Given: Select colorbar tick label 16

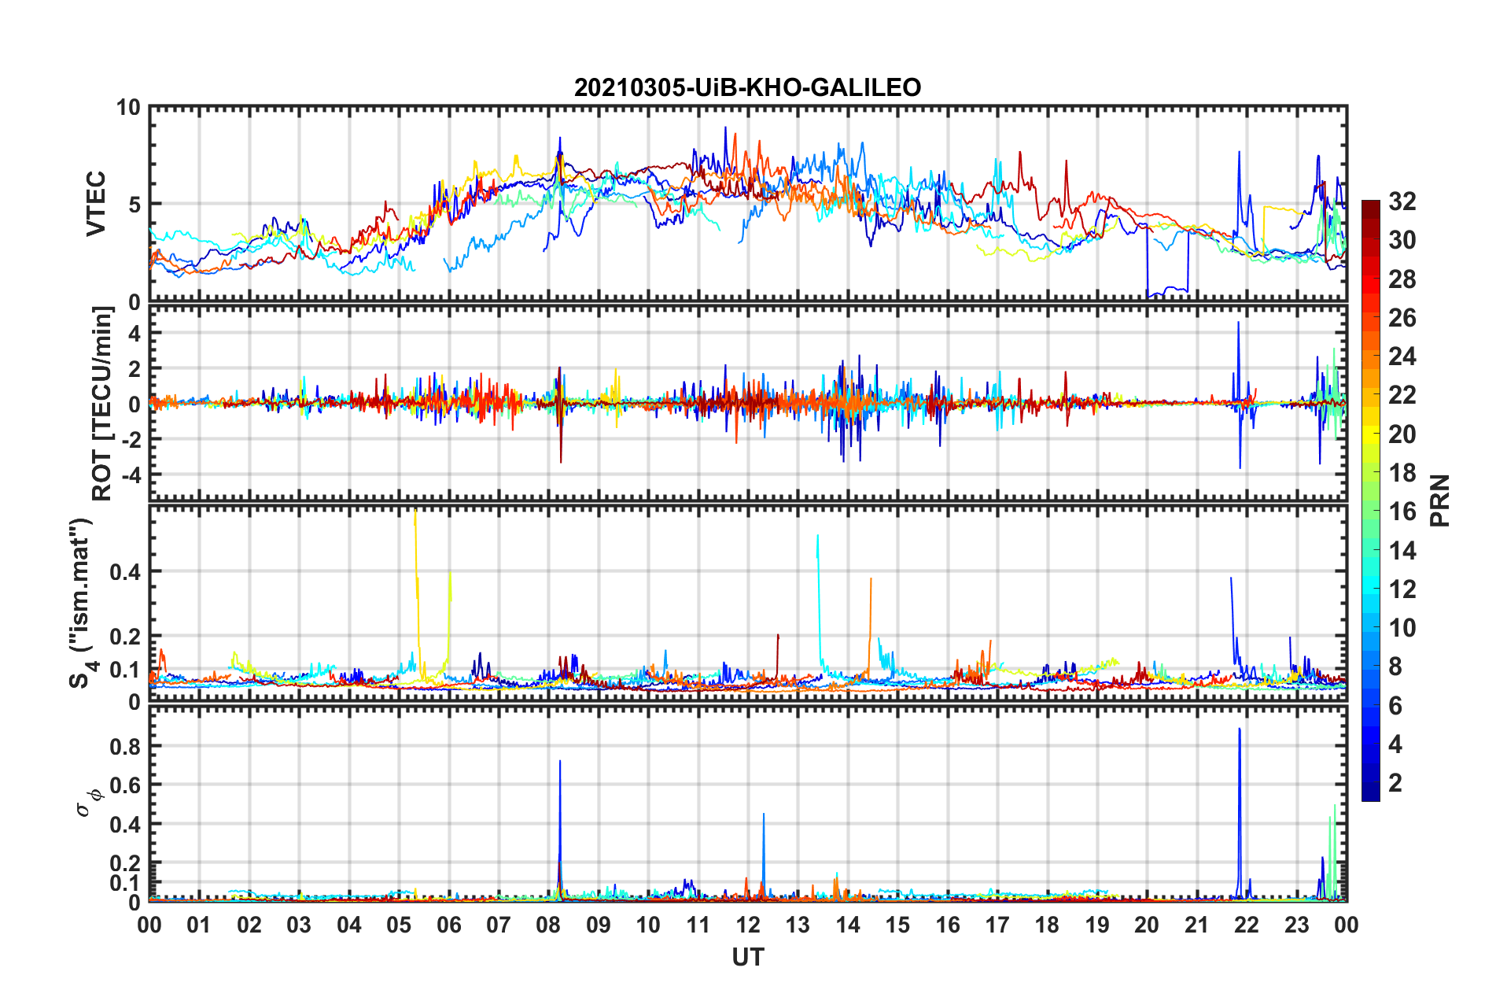Looking at the screenshot, I should tap(1402, 512).
